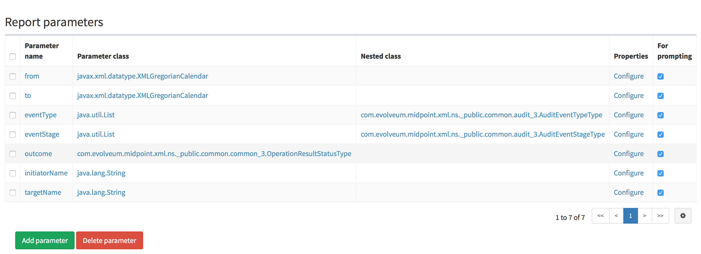Click the Delete parameter button

109,240
